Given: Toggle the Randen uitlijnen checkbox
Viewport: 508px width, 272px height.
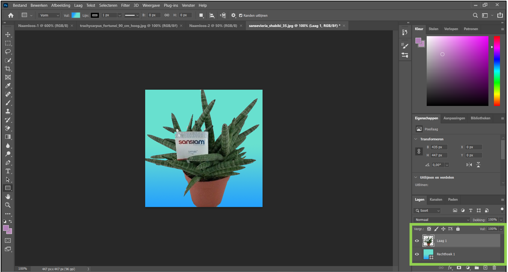Looking at the screenshot, I should pos(241,15).
